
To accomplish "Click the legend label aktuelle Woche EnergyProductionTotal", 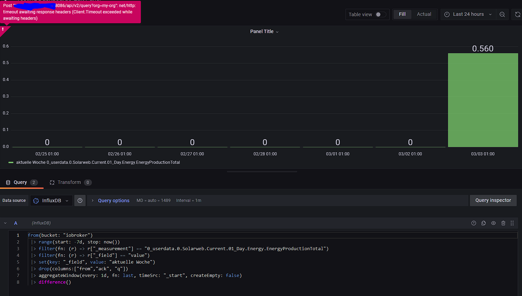I will click(98, 162).
